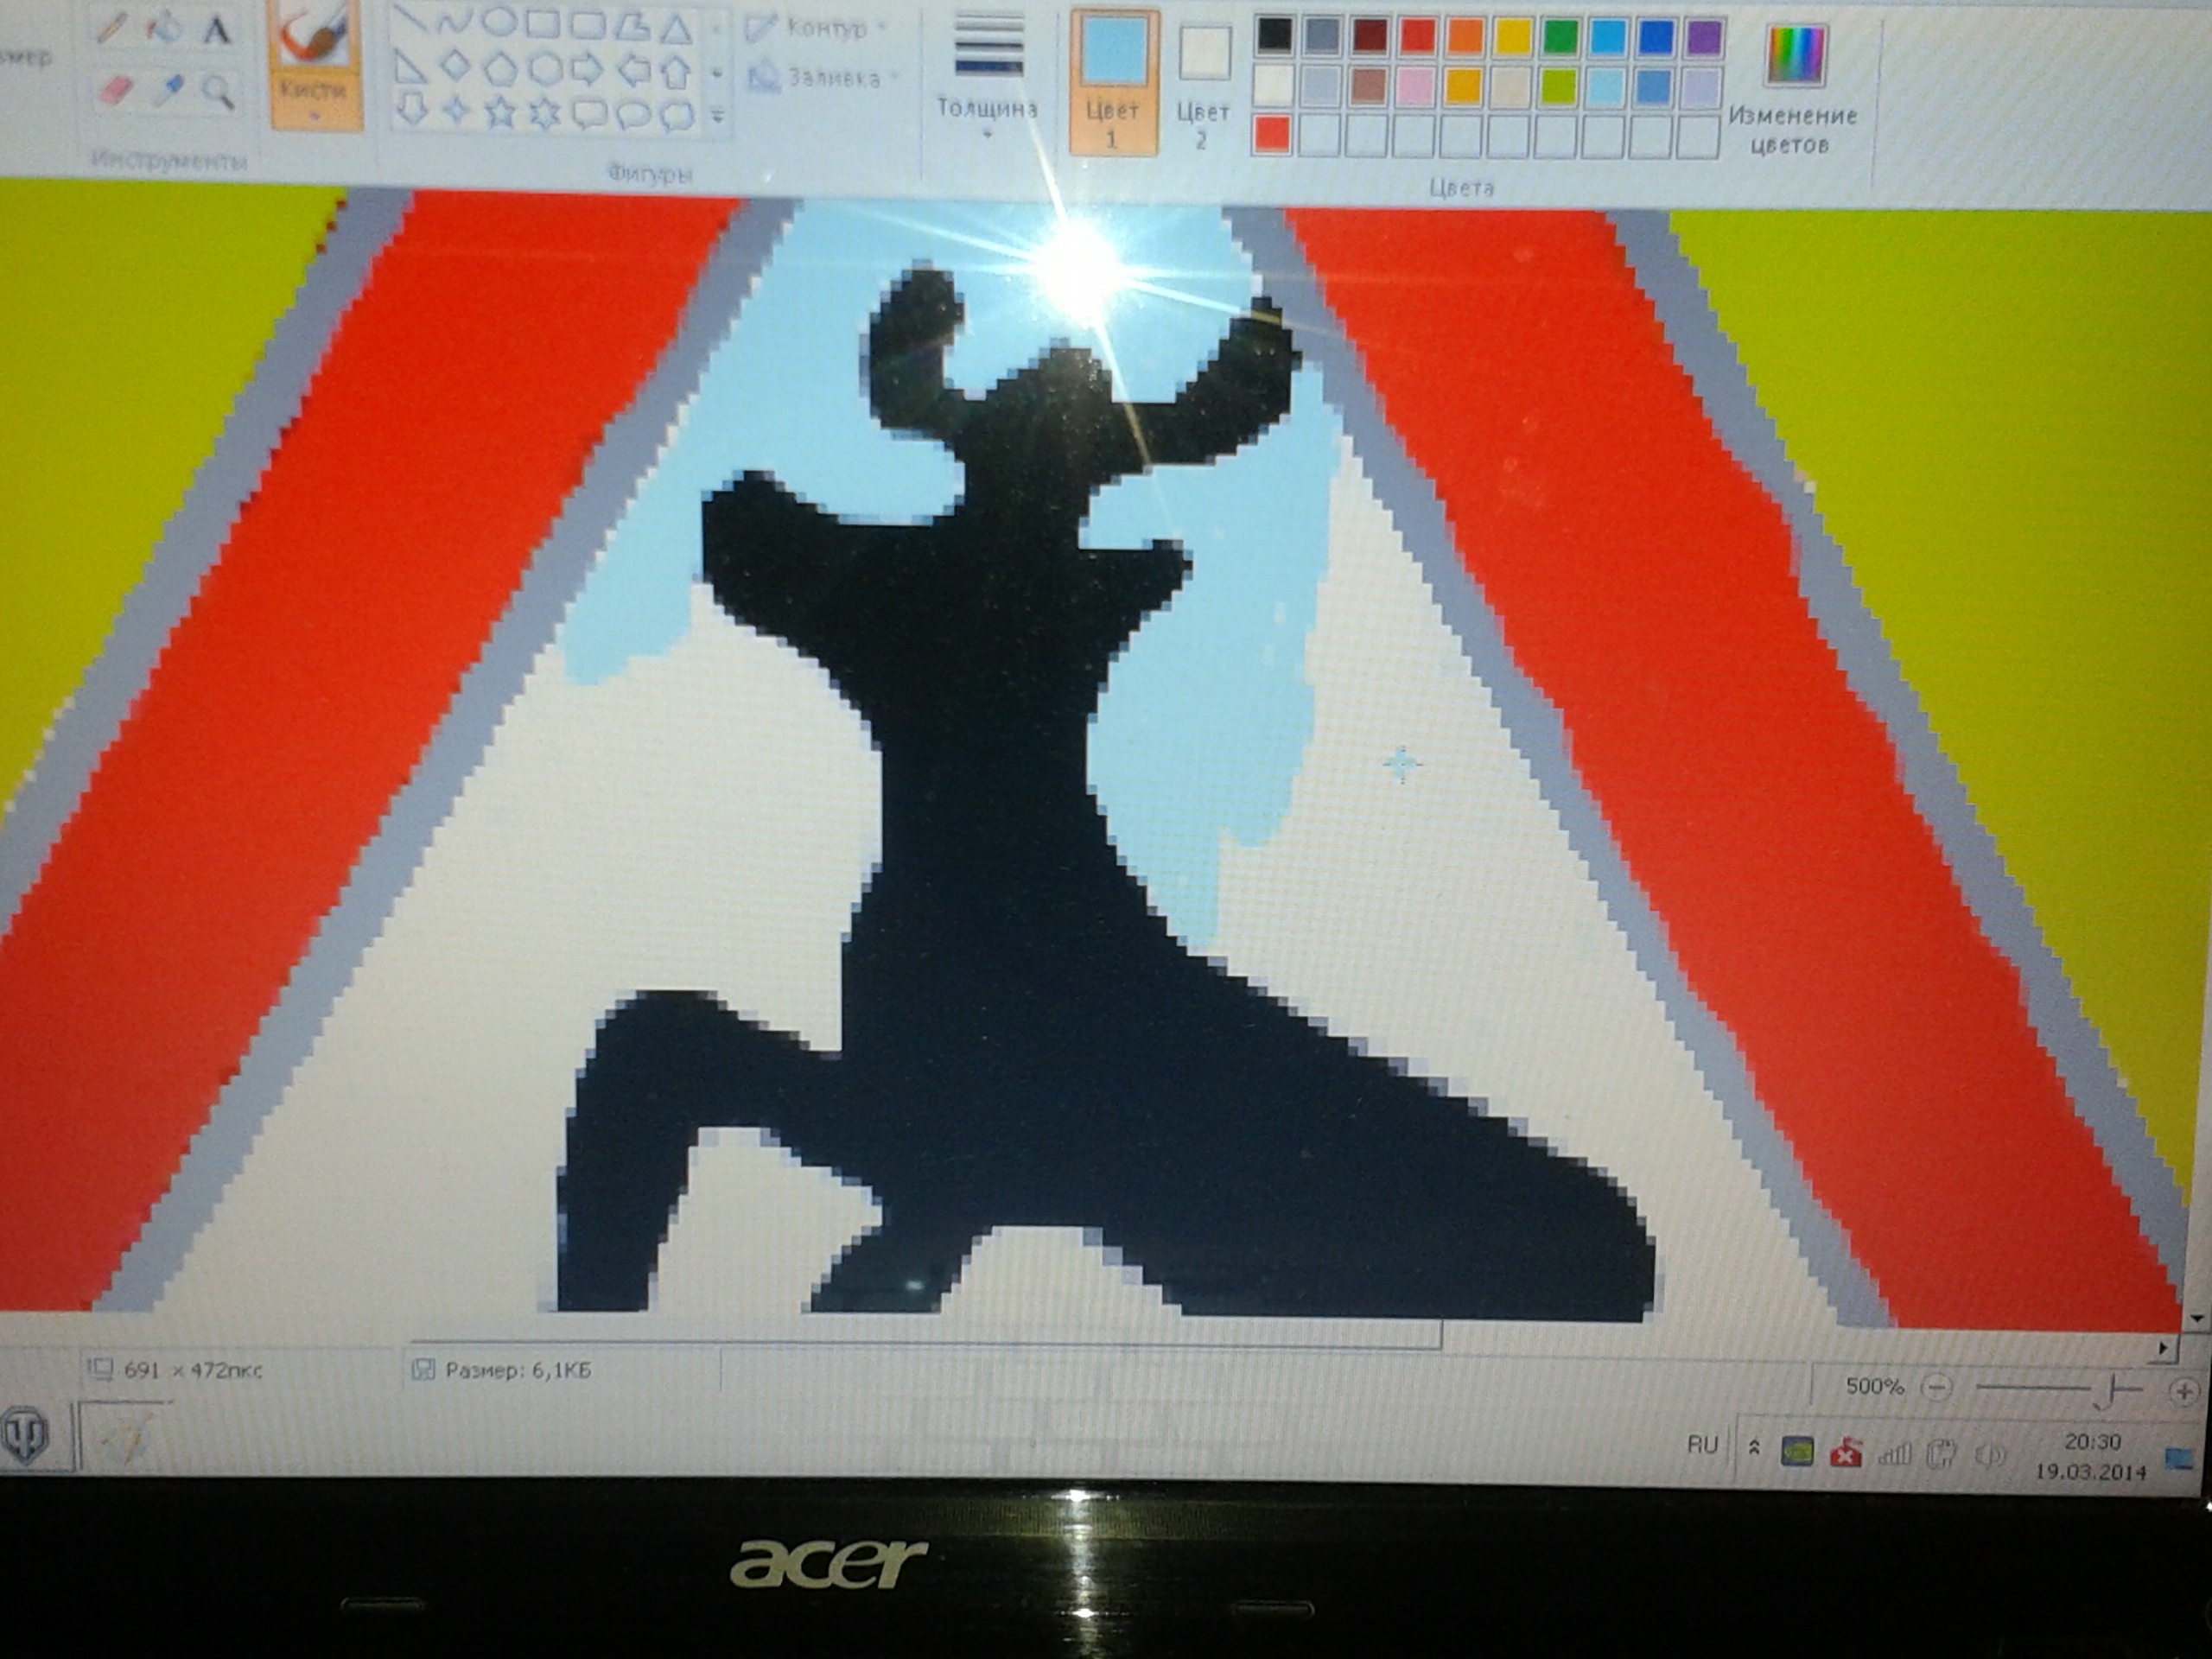This screenshot has height=1659, width=2212.
Task: Select the Pencil tool
Action: click(x=113, y=29)
